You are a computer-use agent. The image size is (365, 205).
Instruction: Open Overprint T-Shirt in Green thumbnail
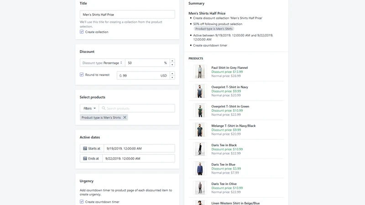click(200, 110)
